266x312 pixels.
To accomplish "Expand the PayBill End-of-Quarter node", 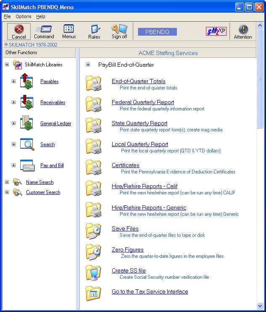I will click(88, 65).
